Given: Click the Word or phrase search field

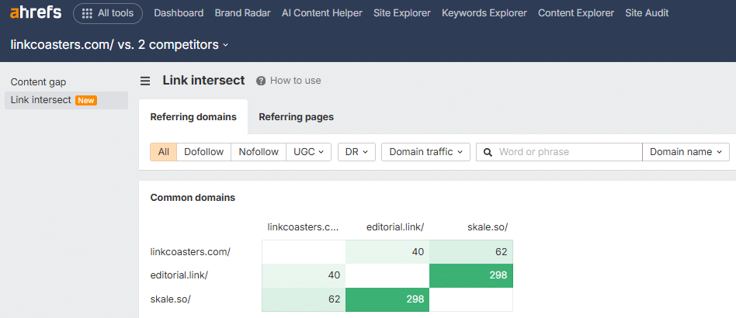Looking at the screenshot, I should click(567, 152).
